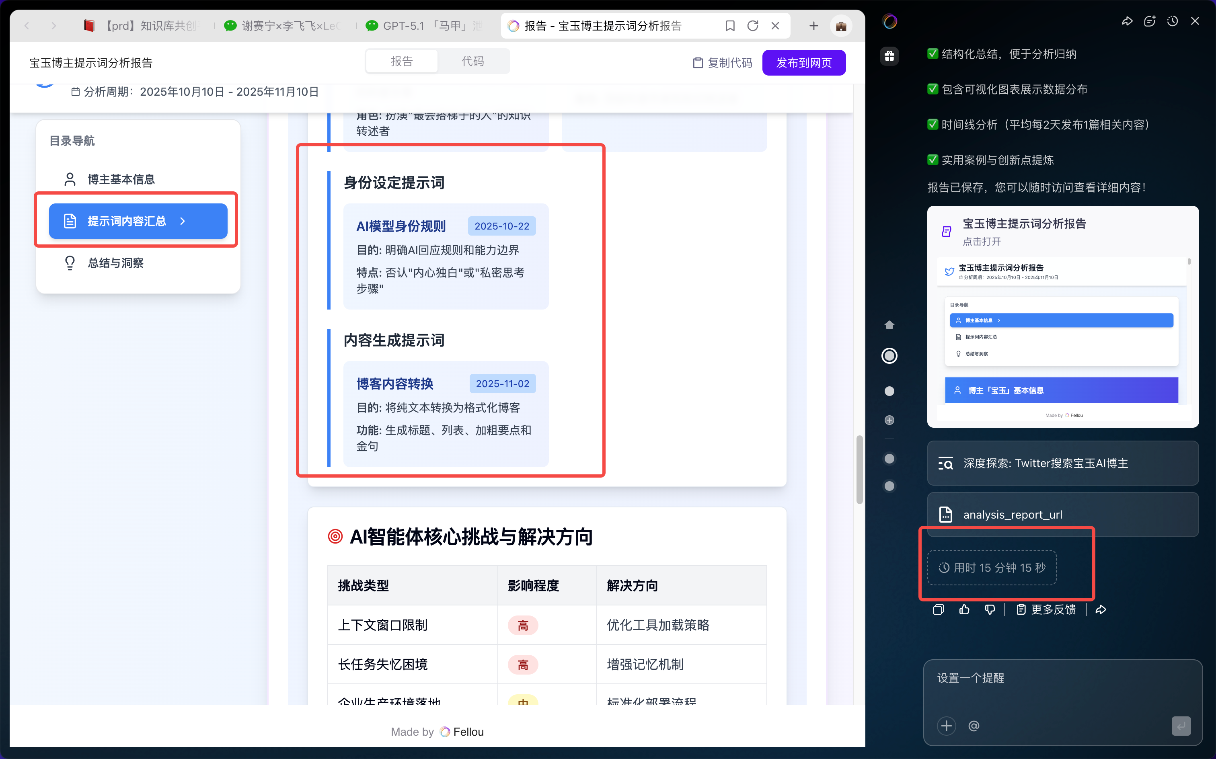
Task: Reload the report page
Action: pyautogui.click(x=753, y=26)
